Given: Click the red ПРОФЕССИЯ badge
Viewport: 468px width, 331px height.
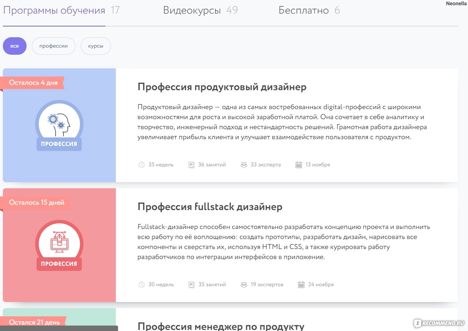Looking at the screenshot, I should tap(59, 264).
